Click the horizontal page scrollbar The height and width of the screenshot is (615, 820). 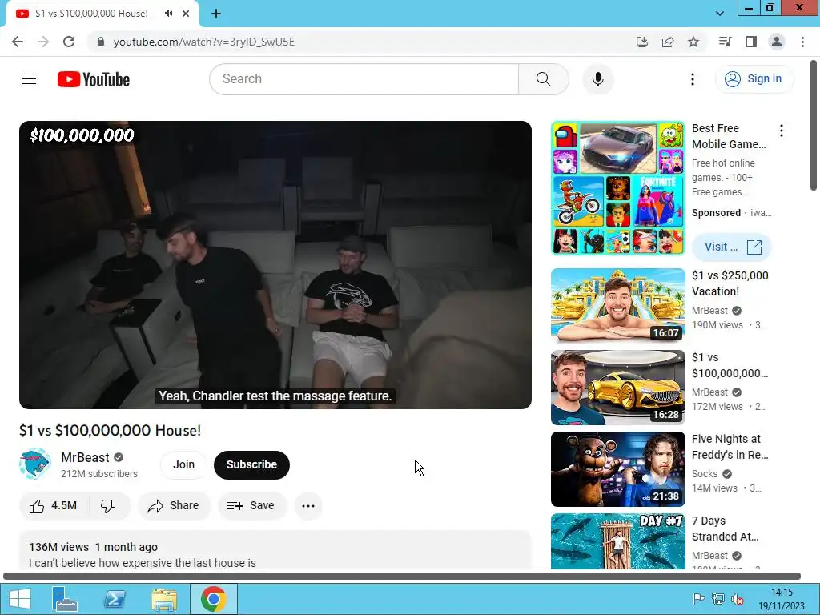click(402, 576)
